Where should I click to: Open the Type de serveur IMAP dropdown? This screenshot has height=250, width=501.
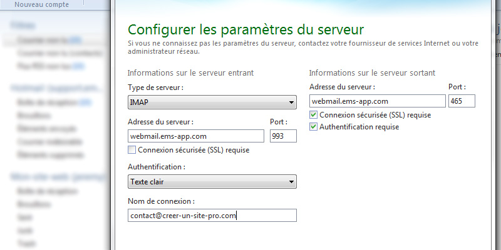[x=212, y=102]
